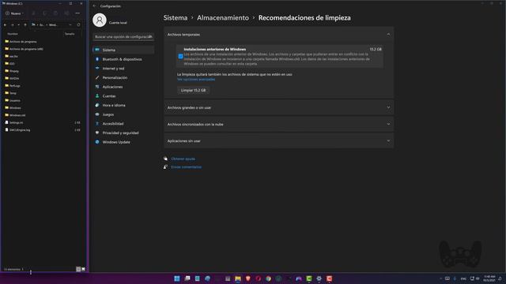This screenshot has height=284, width=506.
Task: Click the Limpiar 15,2 GB button
Action: pyautogui.click(x=193, y=90)
